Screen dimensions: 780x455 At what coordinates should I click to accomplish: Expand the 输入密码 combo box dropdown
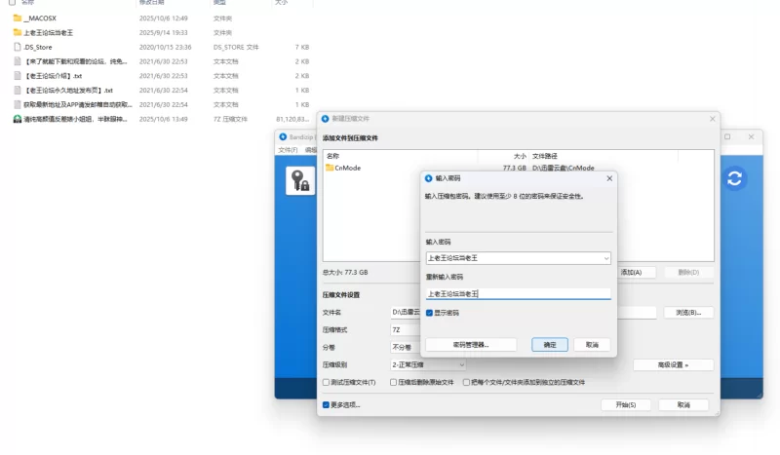coord(605,258)
